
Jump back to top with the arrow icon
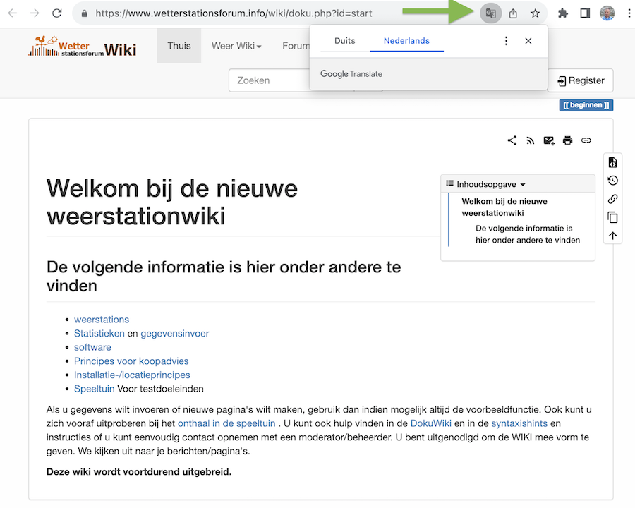pyautogui.click(x=612, y=235)
